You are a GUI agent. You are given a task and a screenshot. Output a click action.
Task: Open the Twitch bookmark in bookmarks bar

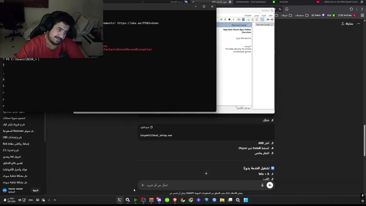tap(318, 15)
